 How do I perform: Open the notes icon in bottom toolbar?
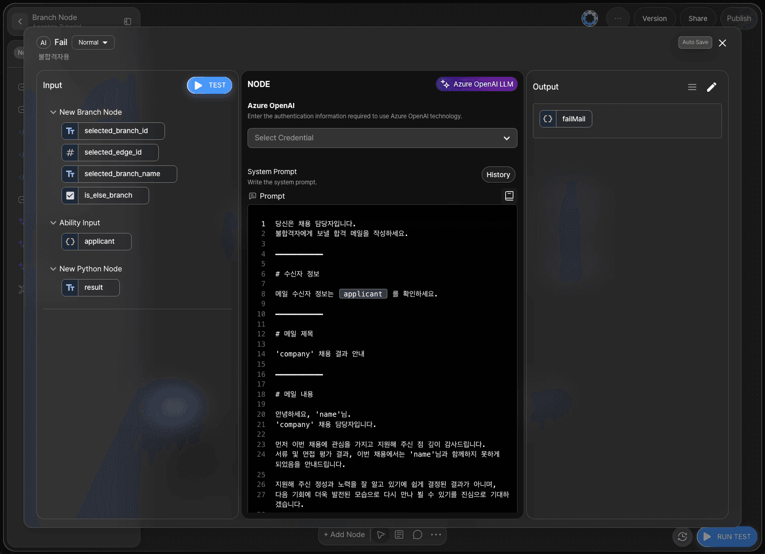click(x=399, y=535)
